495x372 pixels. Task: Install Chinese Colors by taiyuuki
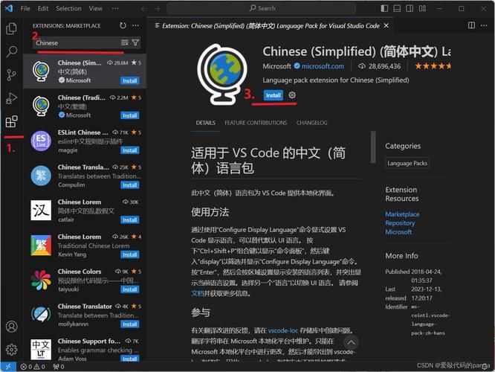click(130, 289)
